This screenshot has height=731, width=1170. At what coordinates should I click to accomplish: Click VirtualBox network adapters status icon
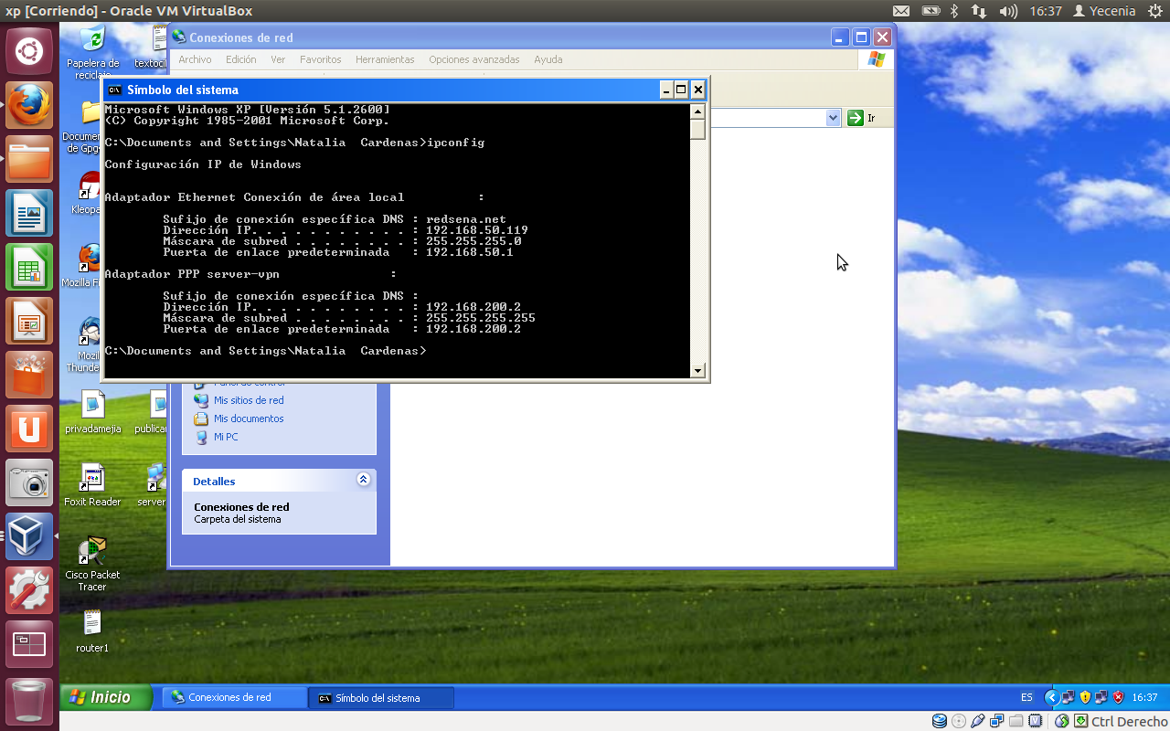click(x=996, y=721)
